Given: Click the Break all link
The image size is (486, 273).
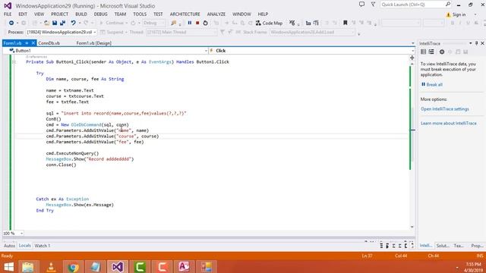Looking at the screenshot, I should tap(434, 84).
